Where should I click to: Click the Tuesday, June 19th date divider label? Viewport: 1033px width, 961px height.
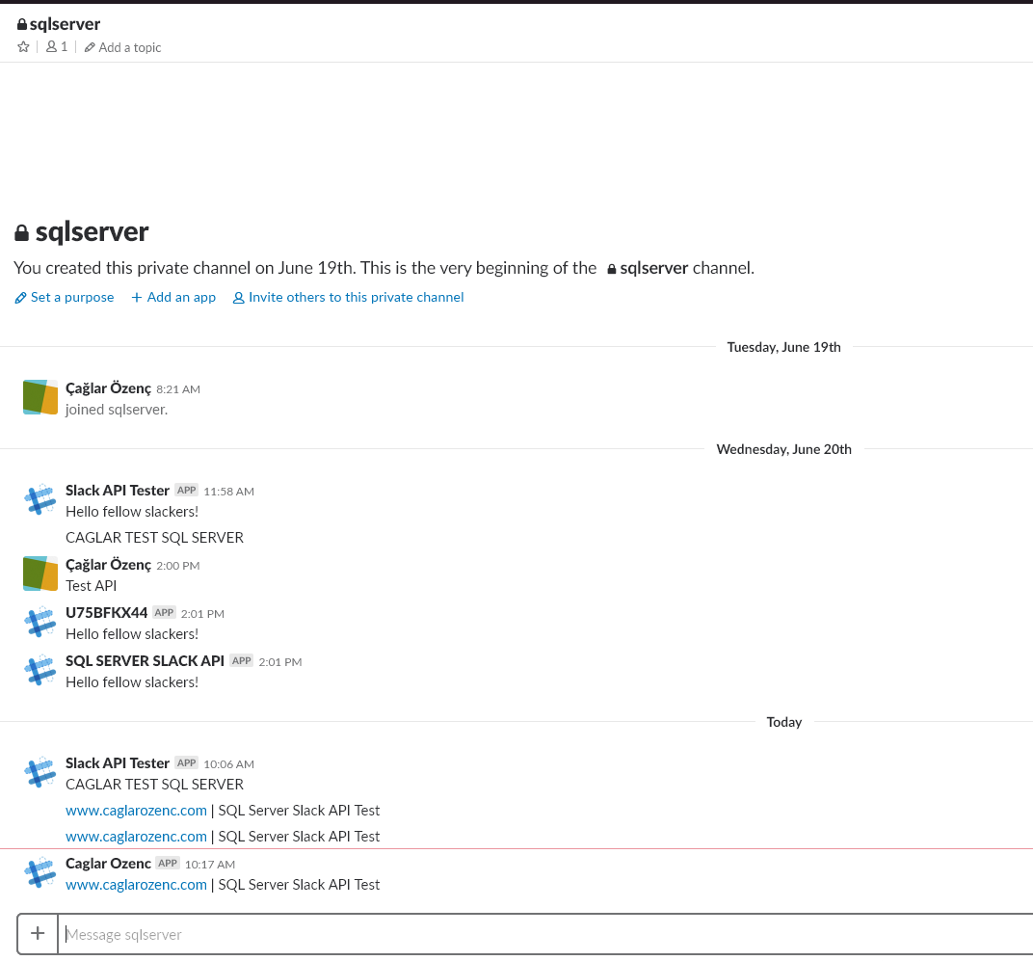tap(784, 347)
